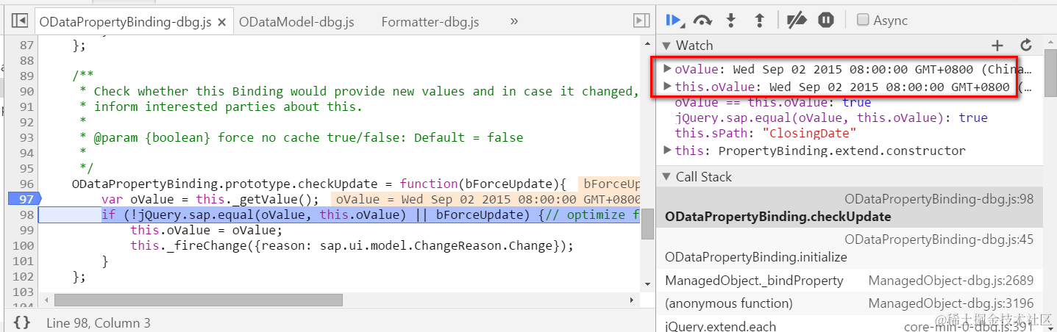Screen dimensions: 1057x332
Task: Select the 'oValue == this.oValue: true' watch
Action: pos(772,103)
